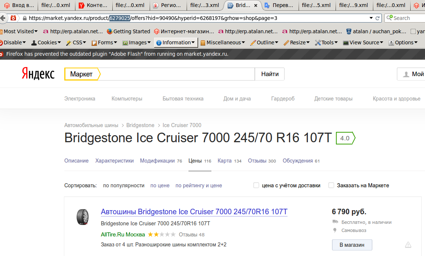Open the CSS developer toolbar menu
The height and width of the screenshot is (256, 425).
tap(76, 42)
